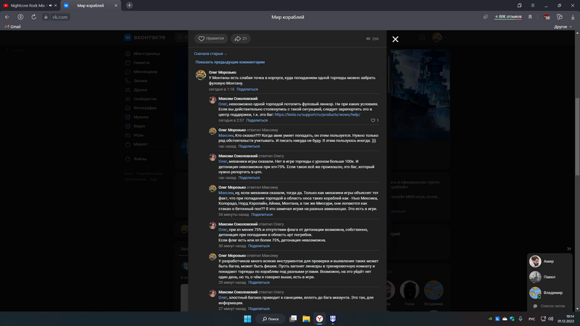Image resolution: width=580 pixels, height=326 pixels.
Task: Switch to the Nightcore Rock Mix YouTube tab
Action: coord(28,6)
